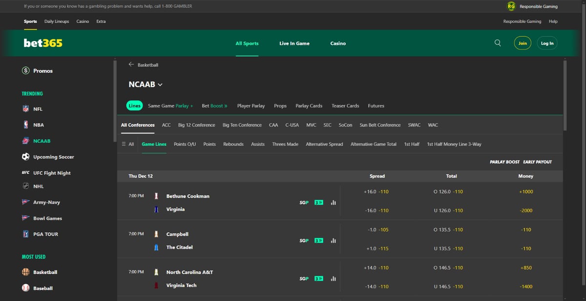Click the Bethune Cookman jersey icon
This screenshot has height=301, width=586.
pyautogui.click(x=156, y=196)
